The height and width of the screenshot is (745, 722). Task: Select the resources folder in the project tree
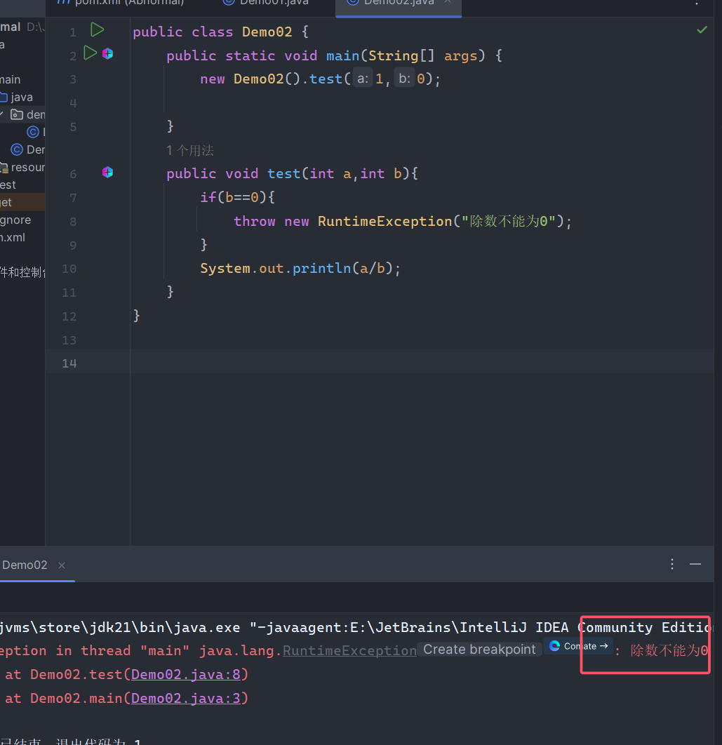27,168
